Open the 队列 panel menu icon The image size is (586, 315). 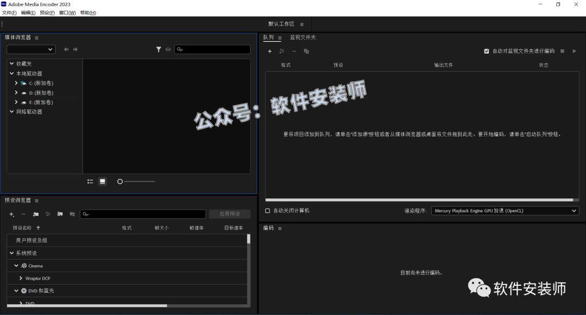(280, 38)
